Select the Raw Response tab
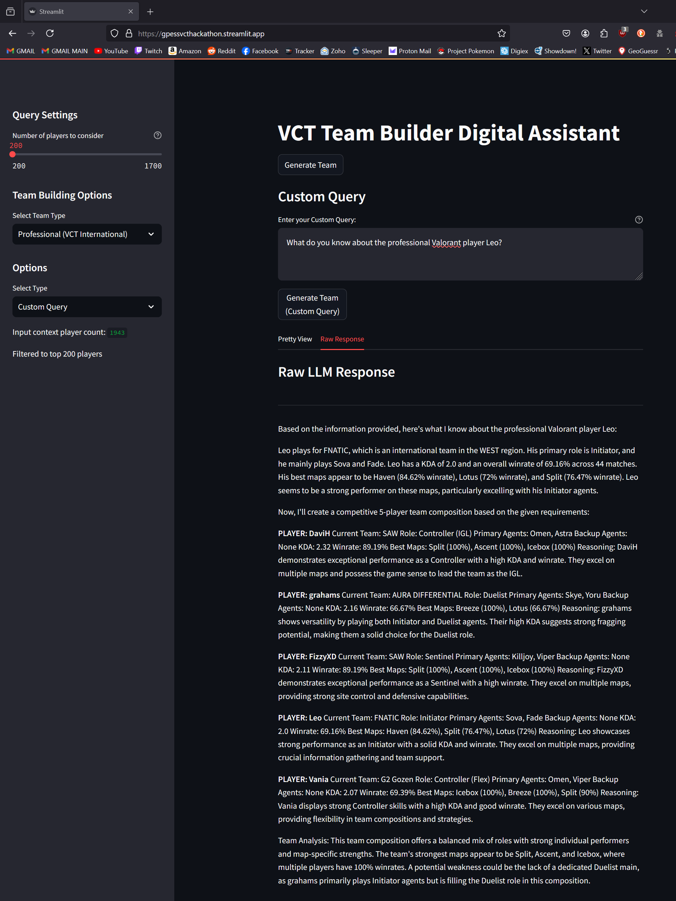This screenshot has height=901, width=676. (x=342, y=339)
